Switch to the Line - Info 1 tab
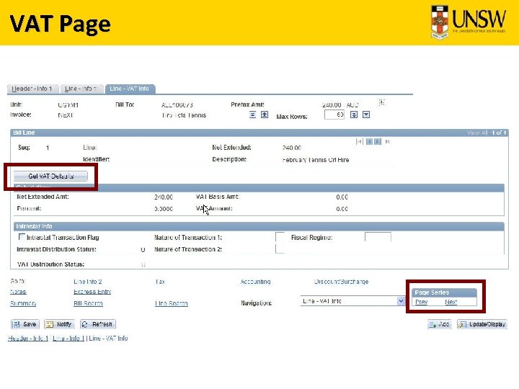This screenshot has height=389, width=519. coord(81,89)
